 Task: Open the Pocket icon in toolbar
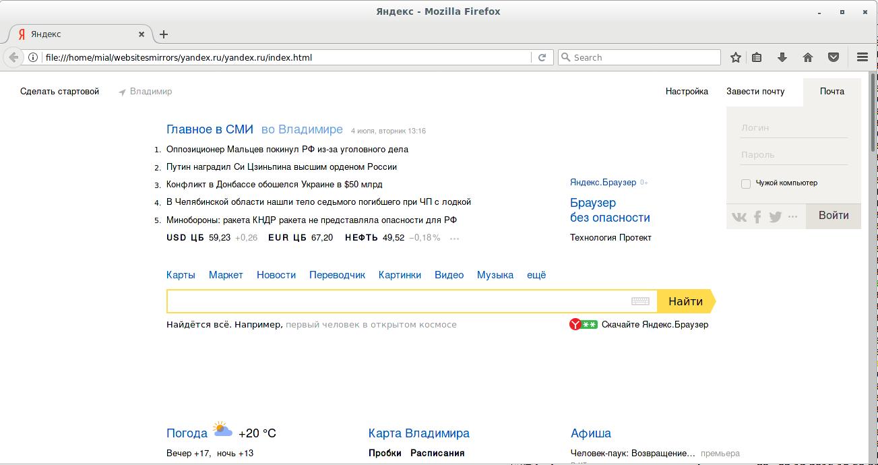pos(834,57)
